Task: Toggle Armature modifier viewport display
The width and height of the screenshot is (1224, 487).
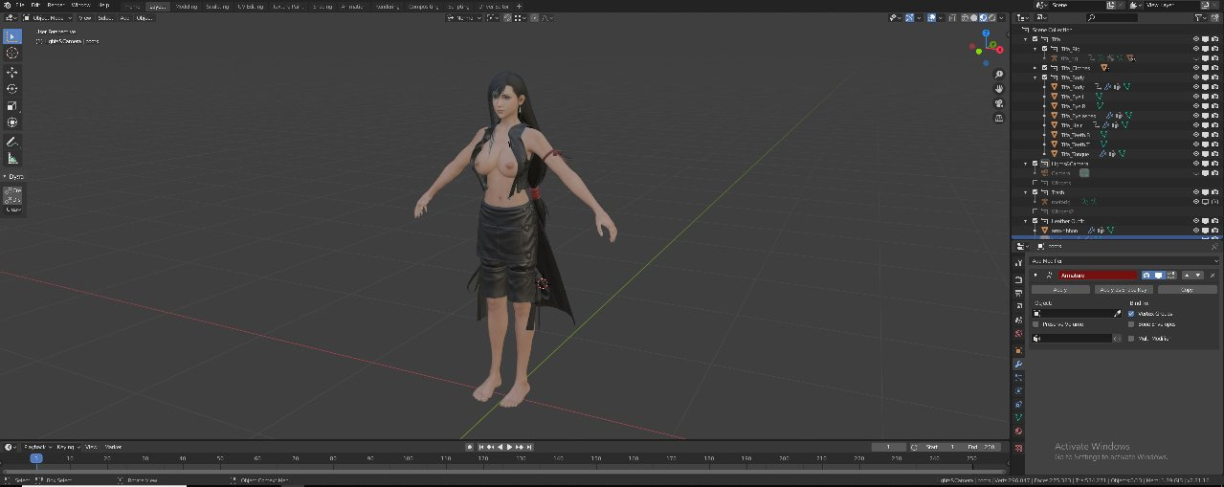Action: click(x=1158, y=275)
